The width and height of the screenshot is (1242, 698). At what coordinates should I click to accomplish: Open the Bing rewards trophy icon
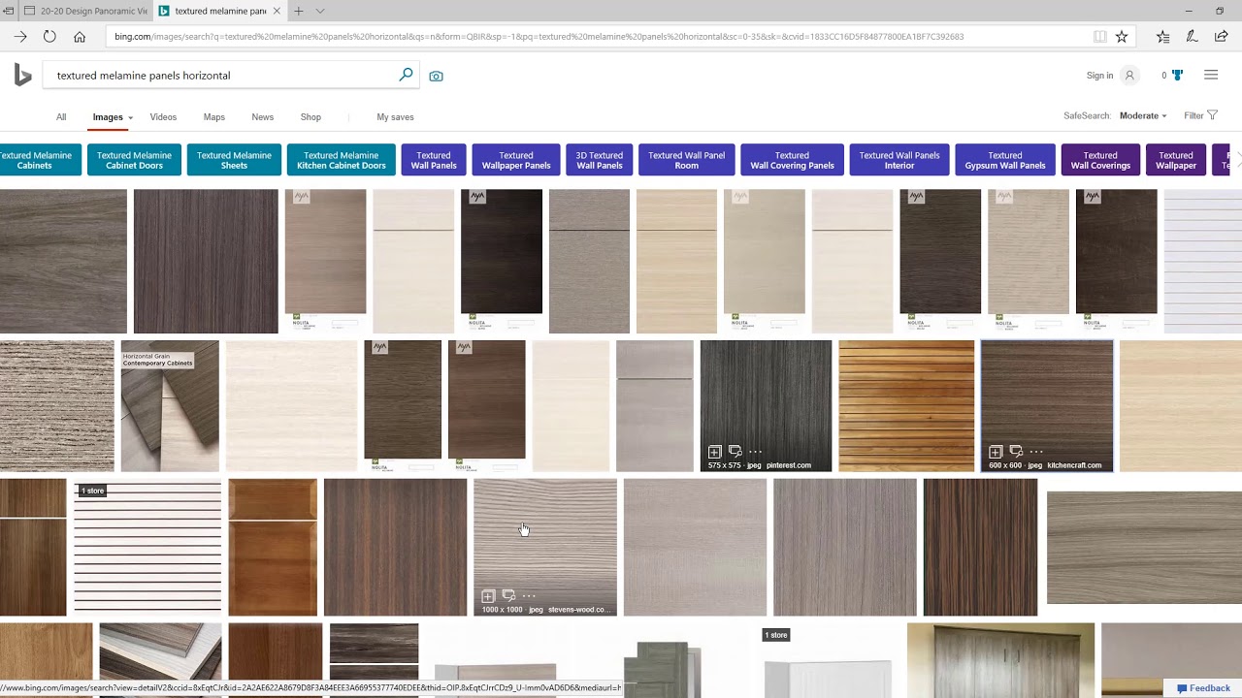[x=1177, y=76]
